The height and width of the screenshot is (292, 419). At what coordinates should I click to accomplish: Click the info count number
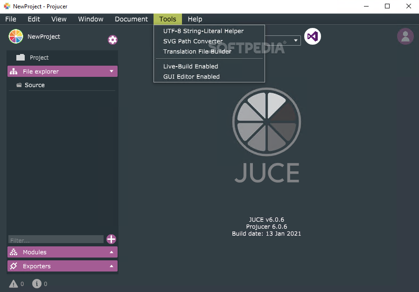[x=45, y=284]
